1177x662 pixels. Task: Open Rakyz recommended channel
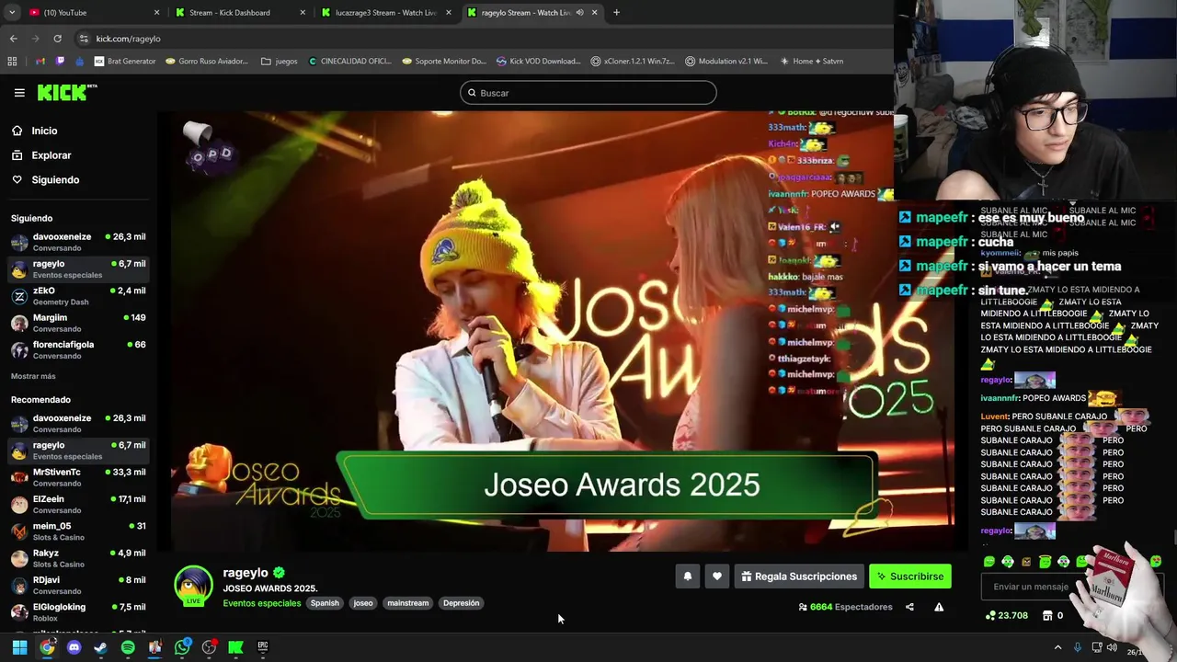(78, 558)
